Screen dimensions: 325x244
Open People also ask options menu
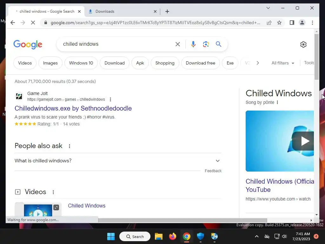70,146
